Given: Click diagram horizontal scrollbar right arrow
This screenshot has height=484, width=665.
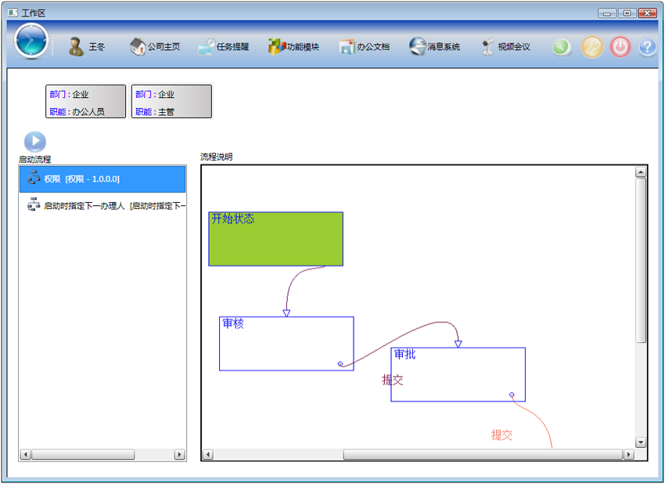Looking at the screenshot, I should pyautogui.click(x=629, y=455).
